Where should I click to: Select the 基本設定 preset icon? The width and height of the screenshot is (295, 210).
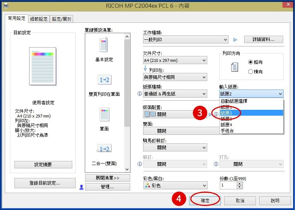(x=104, y=45)
